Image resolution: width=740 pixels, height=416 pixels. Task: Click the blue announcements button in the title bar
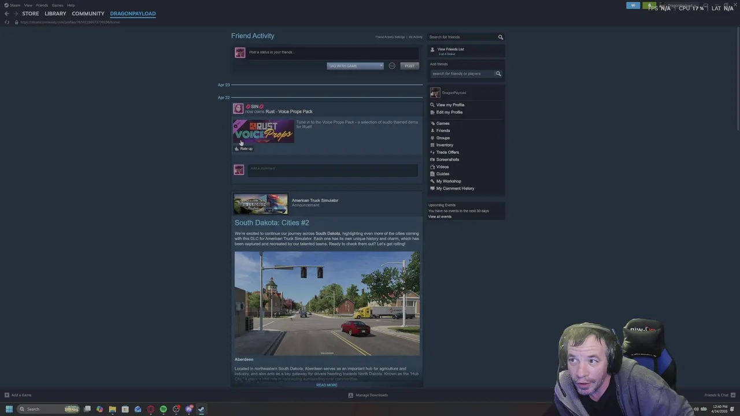click(633, 5)
